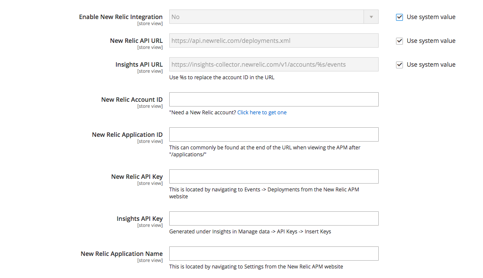Click the hint about the end of the URL
This screenshot has height=278, width=483.
coord(264,151)
